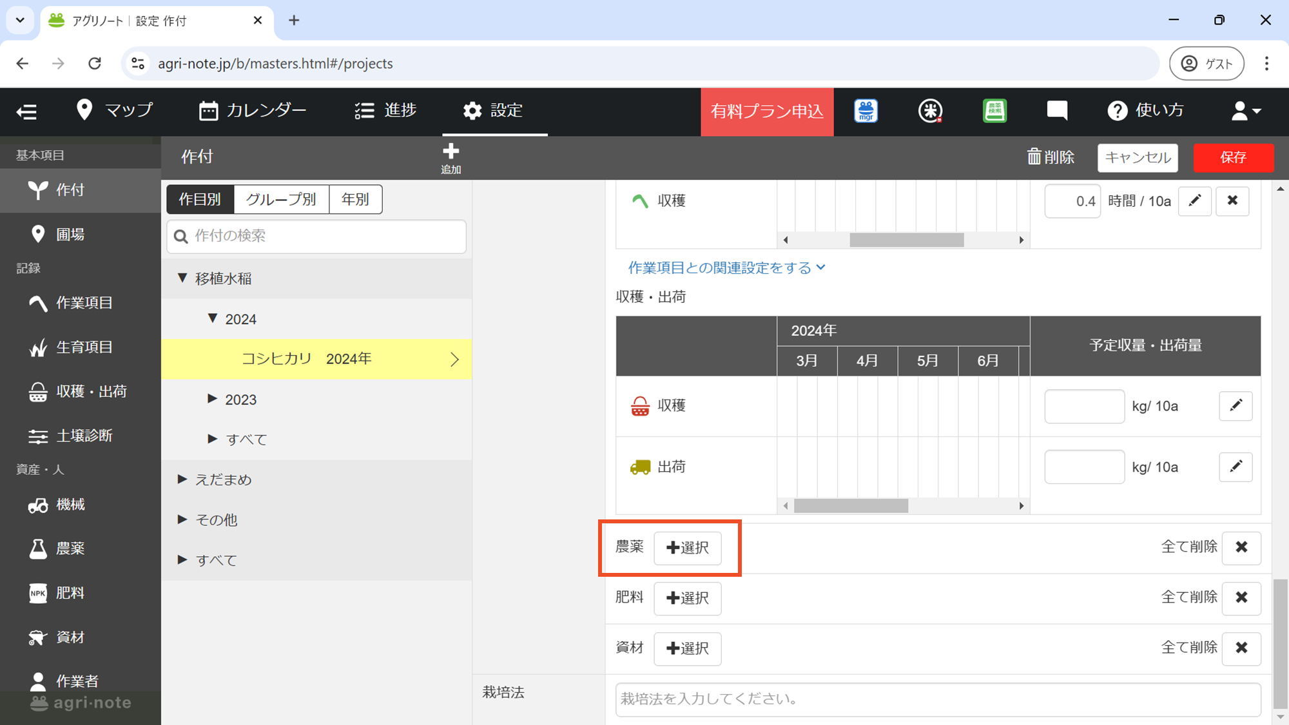Click the pencil edit icon for 収穫 yield
This screenshot has height=725, width=1289.
(x=1236, y=406)
